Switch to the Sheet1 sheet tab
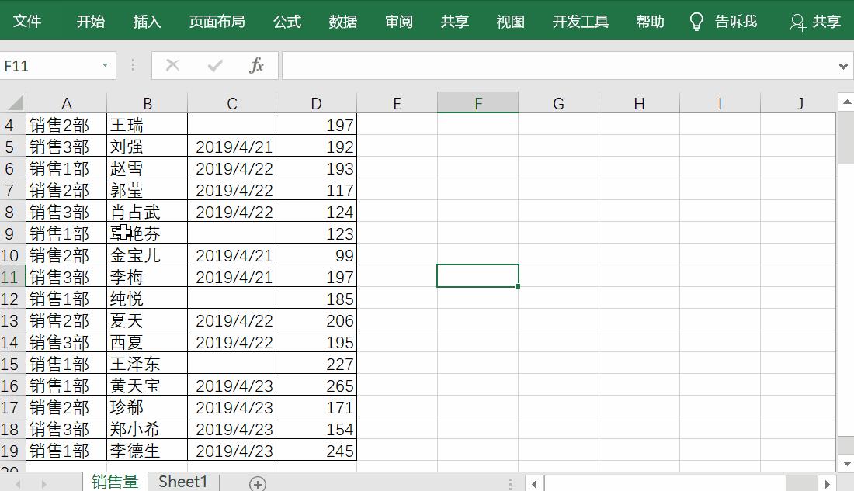854x491 pixels. coord(182,482)
